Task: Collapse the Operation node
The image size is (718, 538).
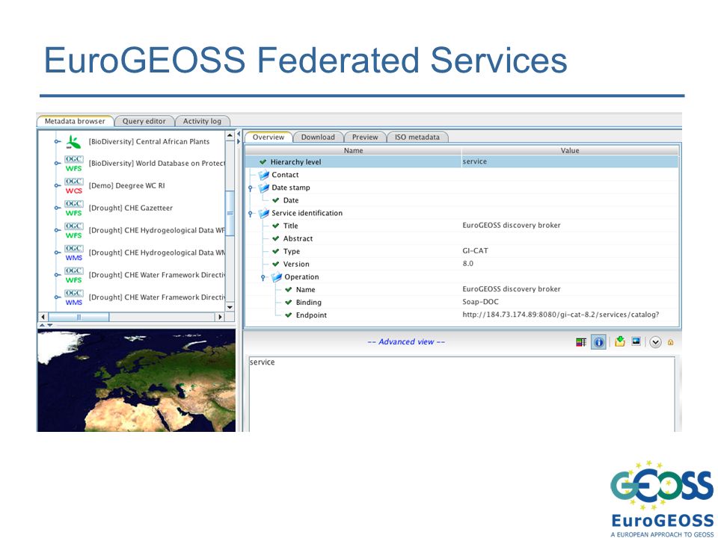Action: (x=263, y=277)
